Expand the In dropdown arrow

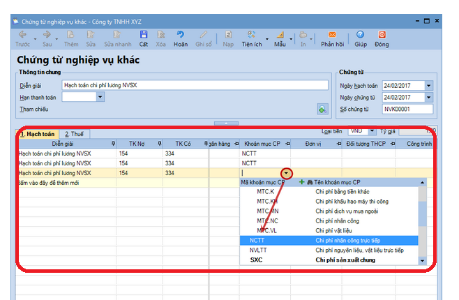point(311,39)
